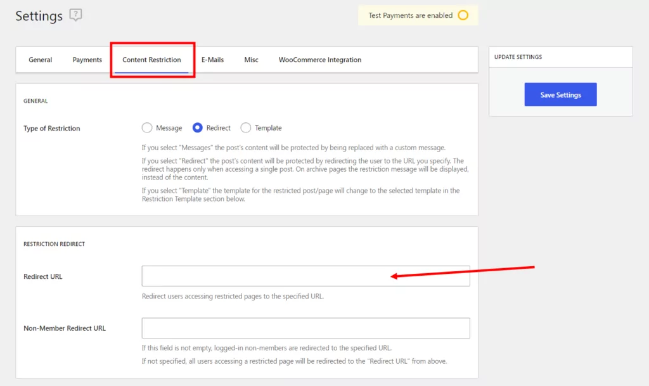The height and width of the screenshot is (386, 649).
Task: Open the WooCommerce Integration tab
Action: tap(319, 60)
